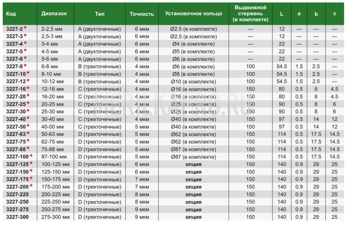The image size is (346, 225).
Task: Click the 'Выдвижной стержень (в комплекте)' header
Action: (x=250, y=13)
